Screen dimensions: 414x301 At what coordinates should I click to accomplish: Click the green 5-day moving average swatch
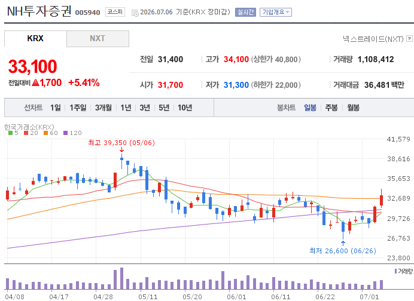click(11, 133)
